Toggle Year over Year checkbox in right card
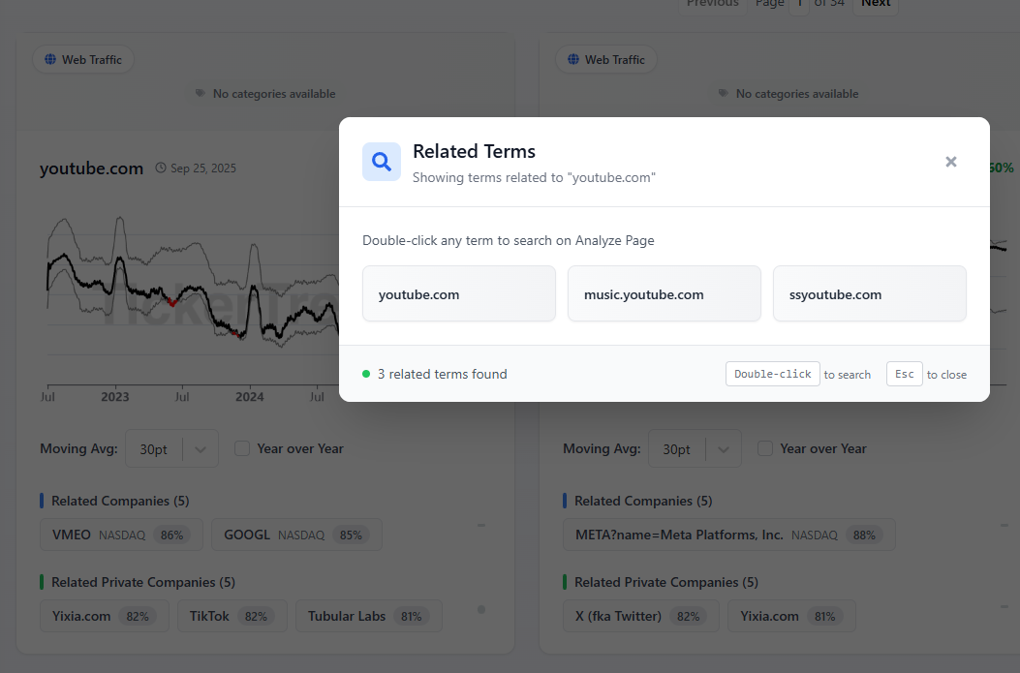1020x673 pixels. (765, 448)
